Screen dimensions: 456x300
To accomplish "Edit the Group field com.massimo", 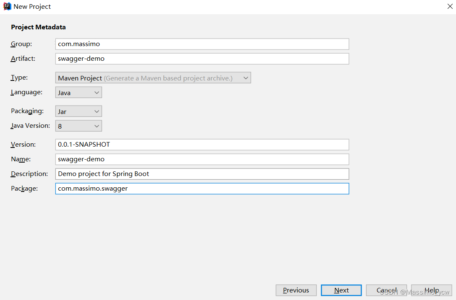I will point(202,44).
